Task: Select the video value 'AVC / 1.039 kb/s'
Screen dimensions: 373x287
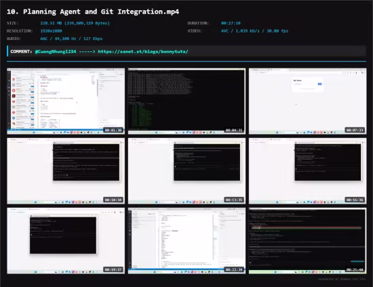Action: [240, 31]
